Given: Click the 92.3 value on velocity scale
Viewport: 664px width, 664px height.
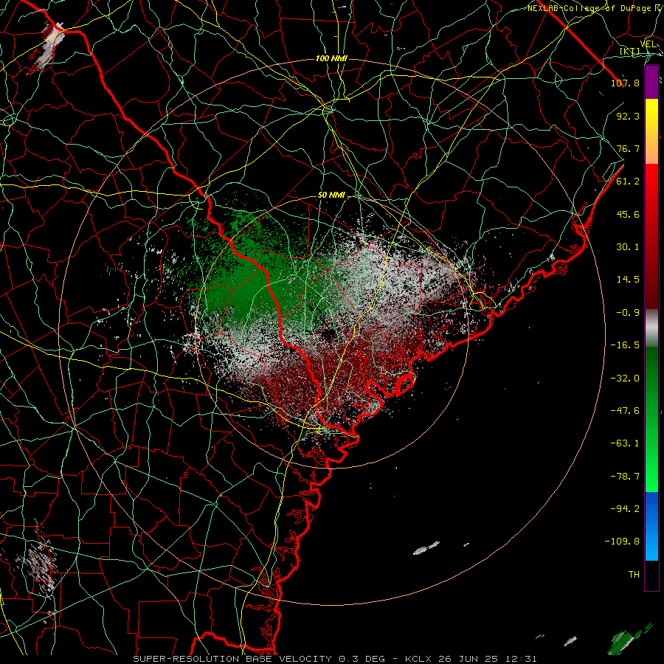Looking at the screenshot, I should click(x=628, y=116).
